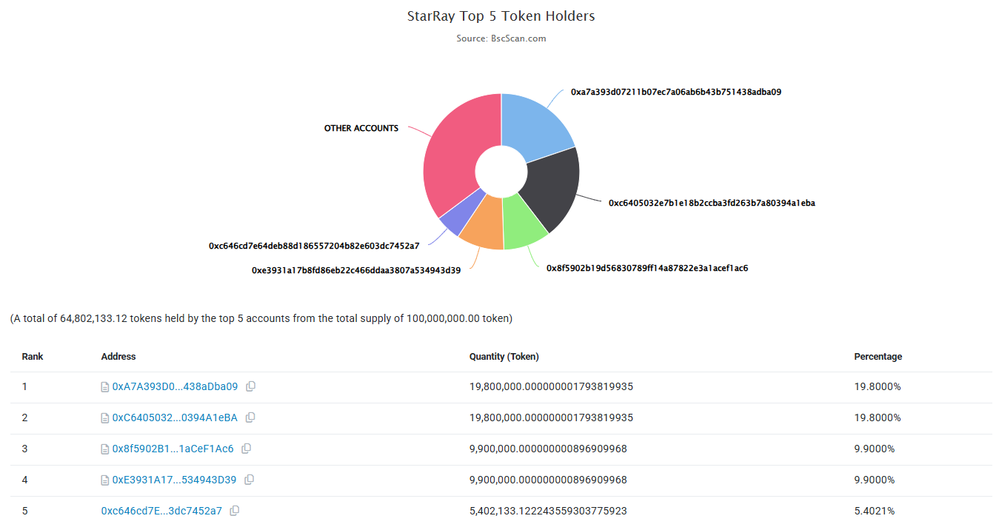Viewport: 999px width, 530px height.
Task: Click contract file icon beside rank 2 address
Action: point(105,418)
